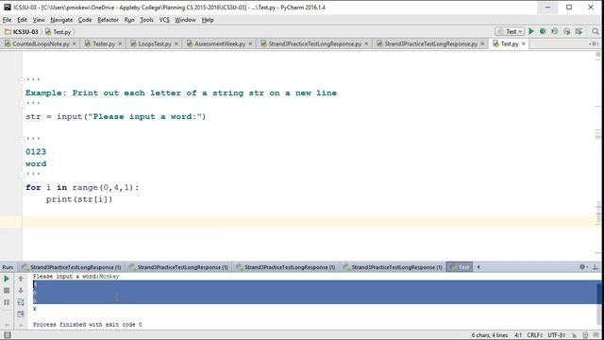This screenshot has width=604, height=340.
Task: Open the Tools menu
Action: pyautogui.click(x=146, y=20)
